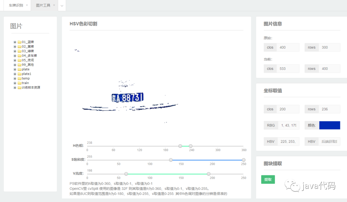
Task: Select the plate folder icon
Action: pos(20,69)
